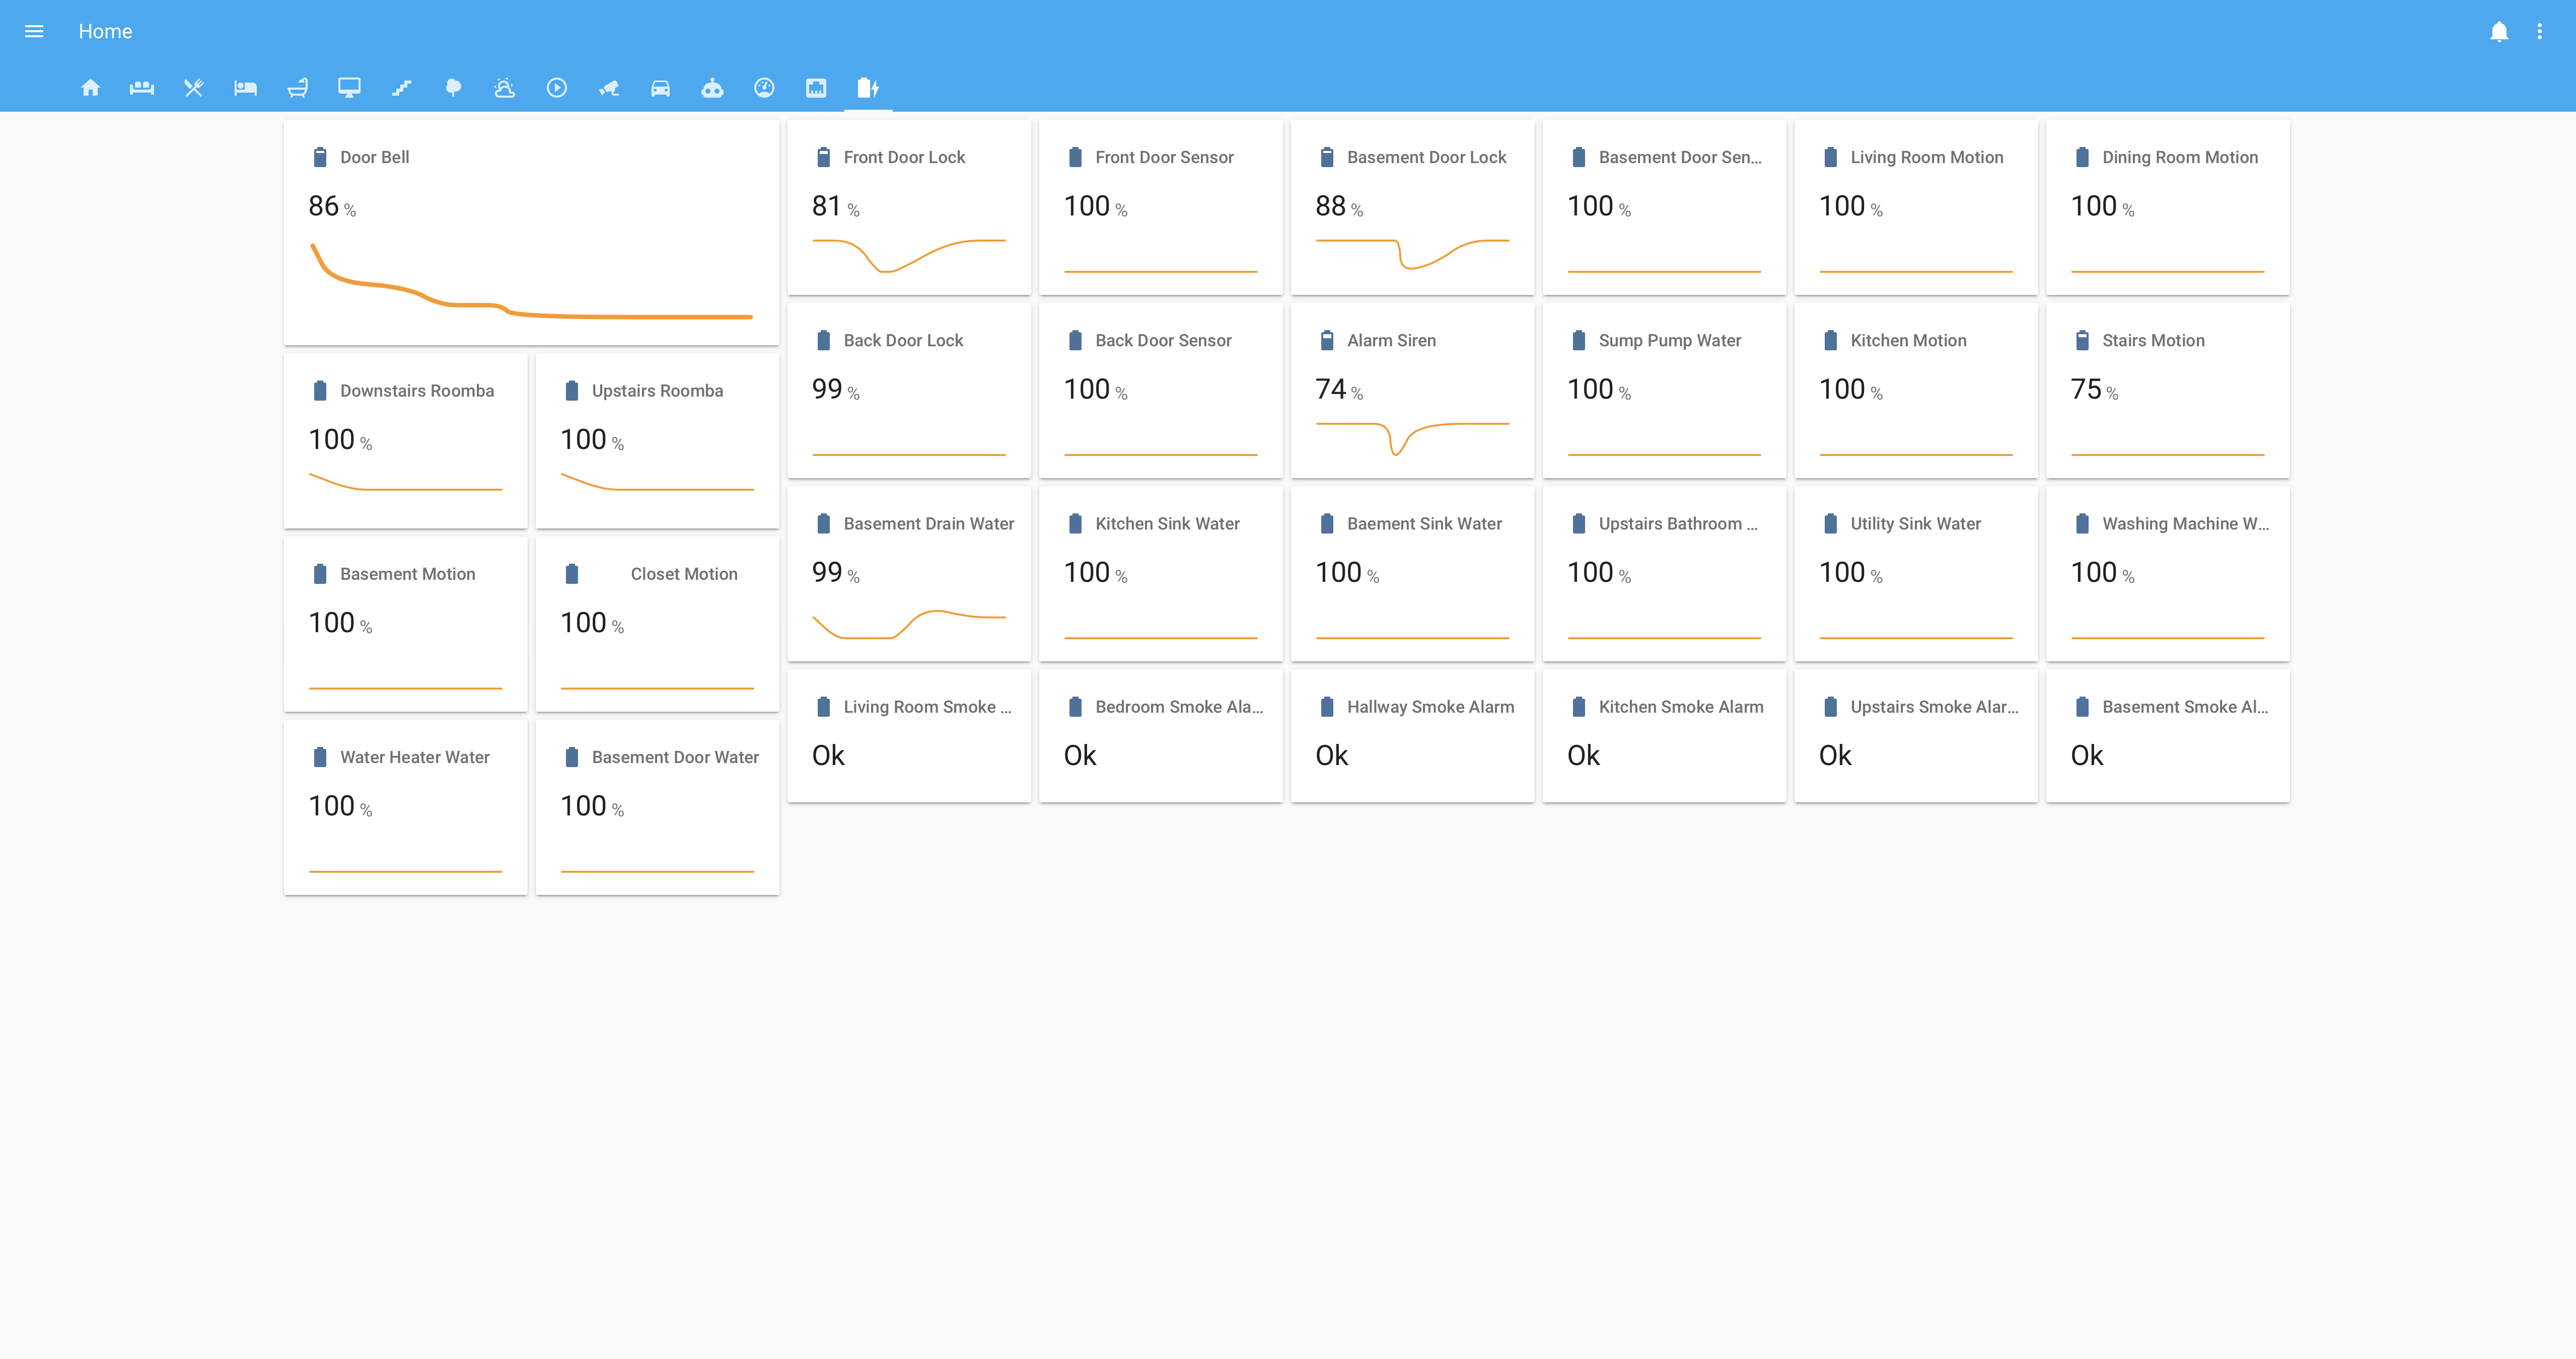Image resolution: width=2576 pixels, height=1359 pixels.
Task: Open the bed bedroom tab
Action: coord(245,88)
